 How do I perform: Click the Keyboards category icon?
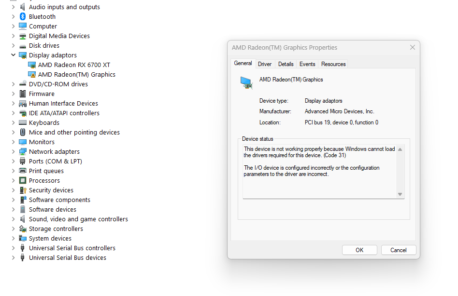click(23, 122)
